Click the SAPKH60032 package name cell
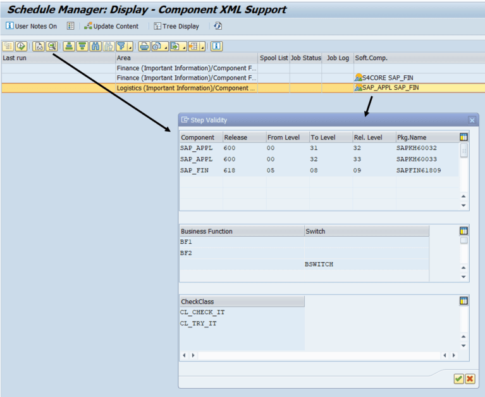This screenshot has height=397, width=485. 427,148
